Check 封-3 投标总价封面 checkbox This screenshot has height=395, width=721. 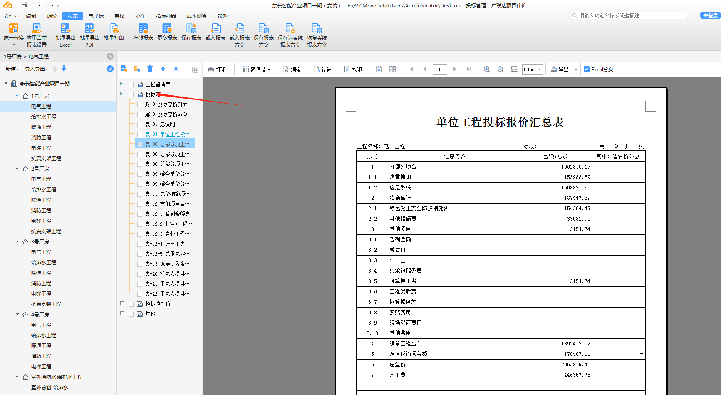140,104
